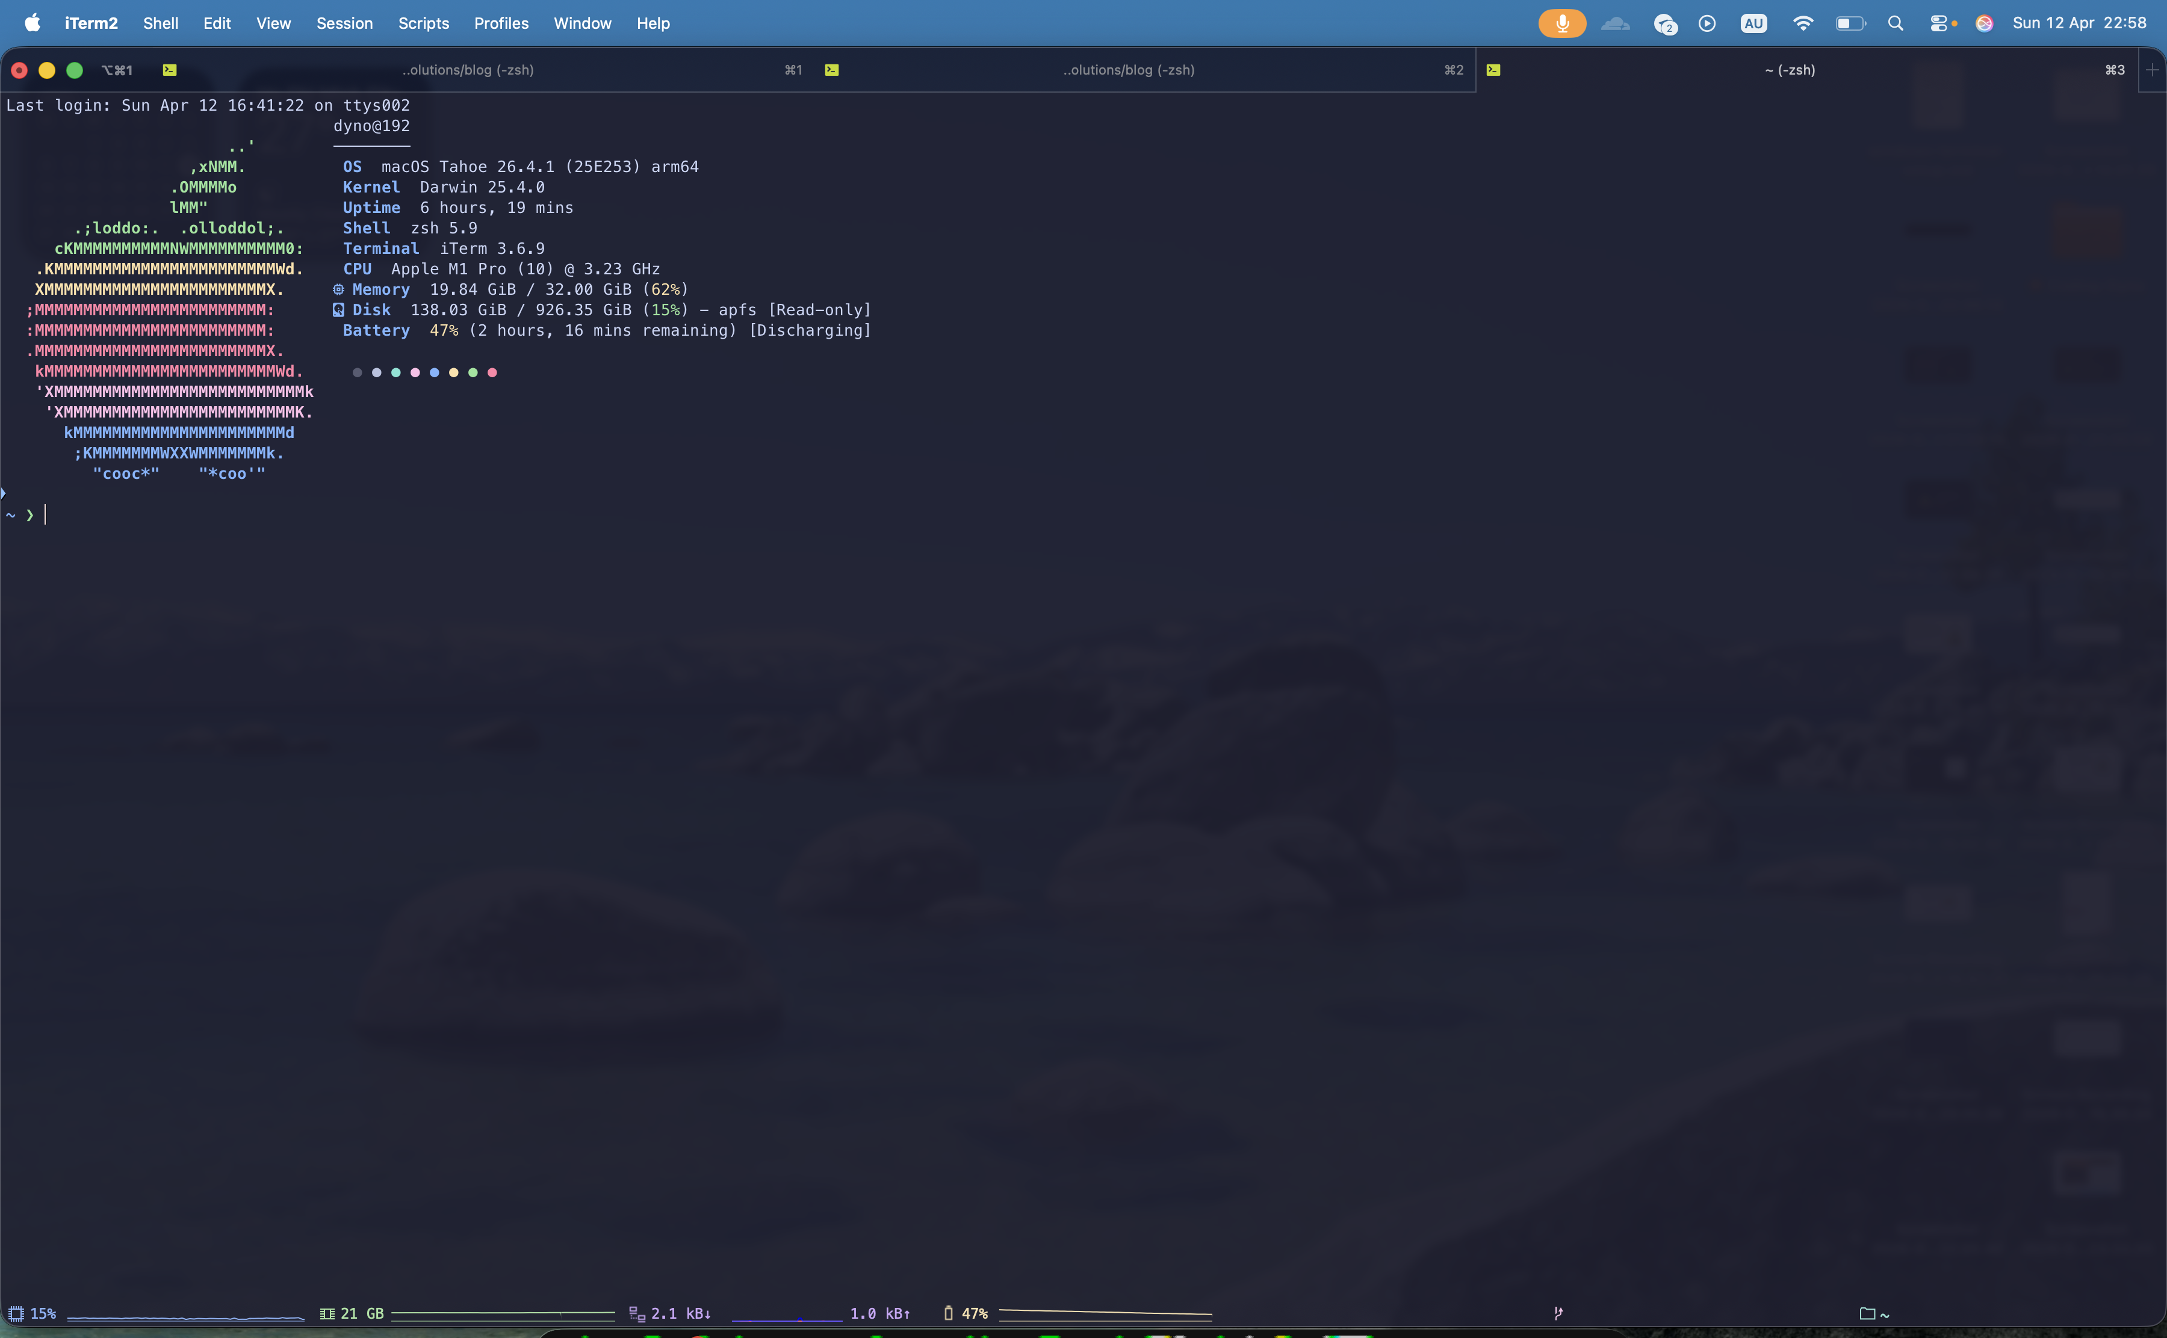Click the memory 21 GB status icon
The image size is (2167, 1338).
[x=327, y=1313]
